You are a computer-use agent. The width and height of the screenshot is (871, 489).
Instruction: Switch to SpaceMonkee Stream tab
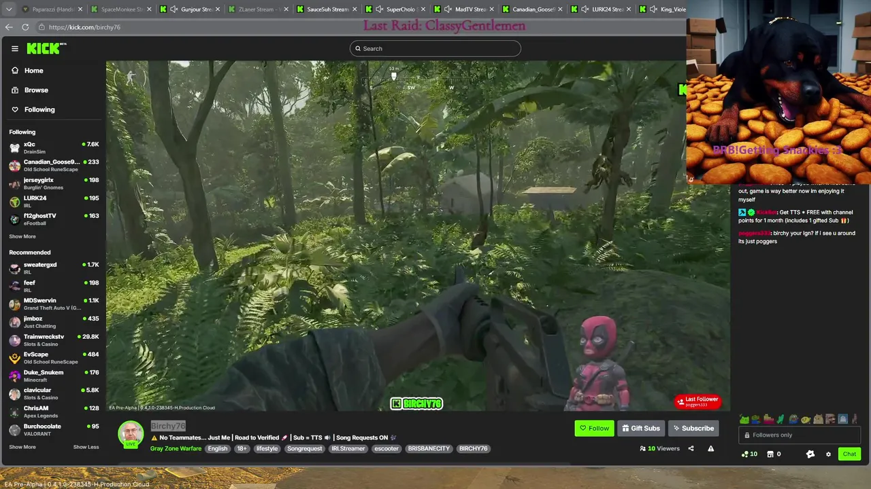point(122,10)
